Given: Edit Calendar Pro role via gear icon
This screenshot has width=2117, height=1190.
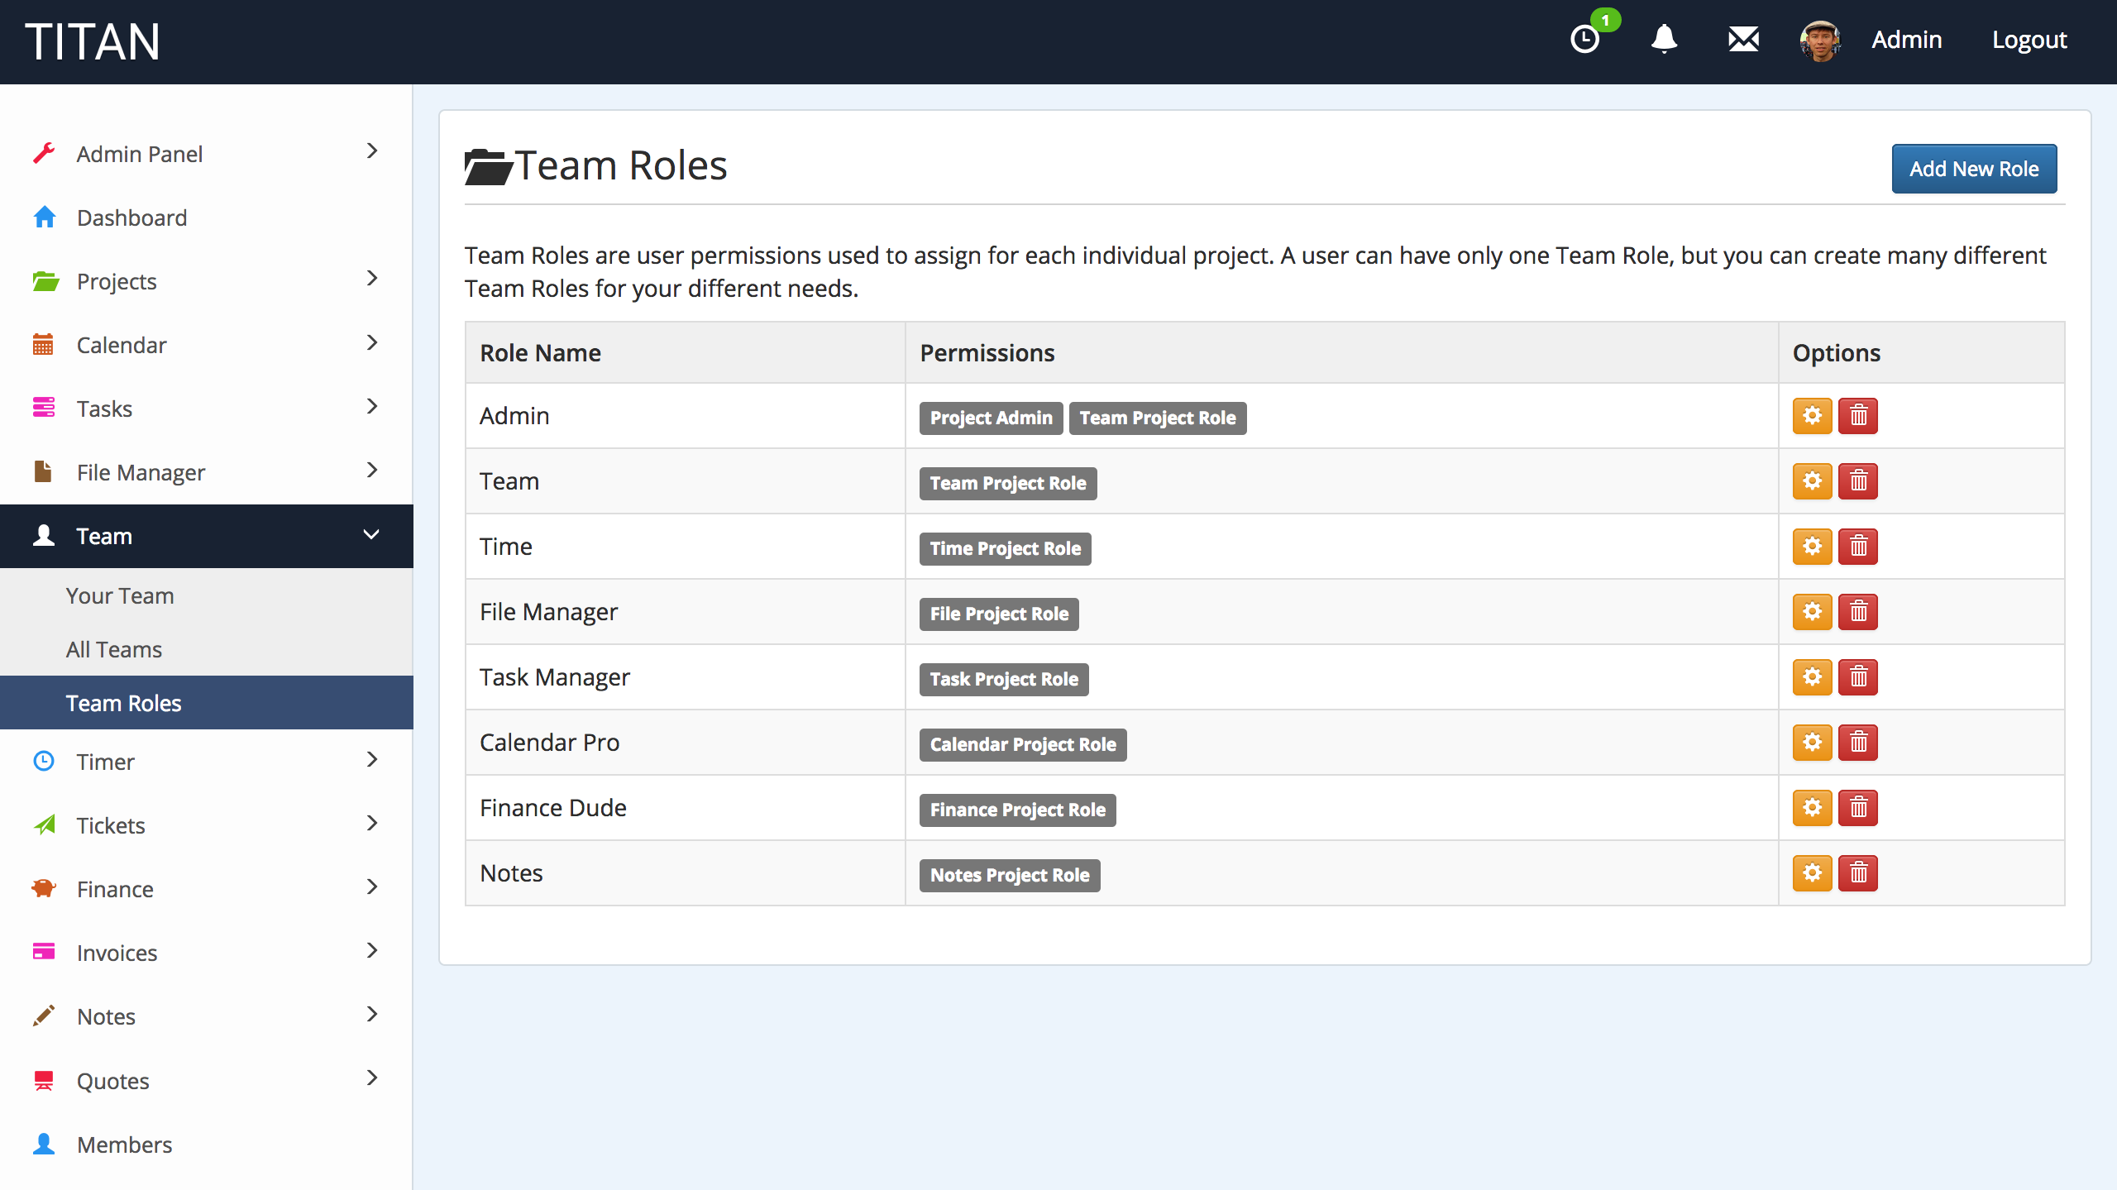Looking at the screenshot, I should click(1812, 743).
